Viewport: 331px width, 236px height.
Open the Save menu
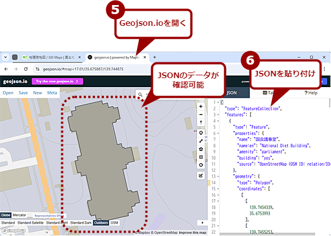(x=23, y=93)
